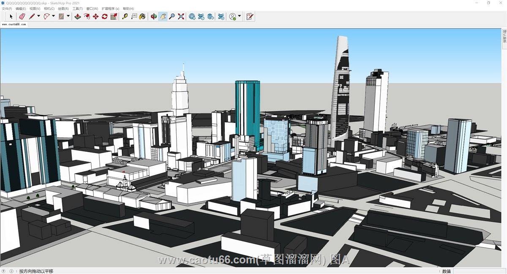The image size is (507, 274).
Task: Open the Arc tool dropdown arrow
Action: [x=53, y=16]
